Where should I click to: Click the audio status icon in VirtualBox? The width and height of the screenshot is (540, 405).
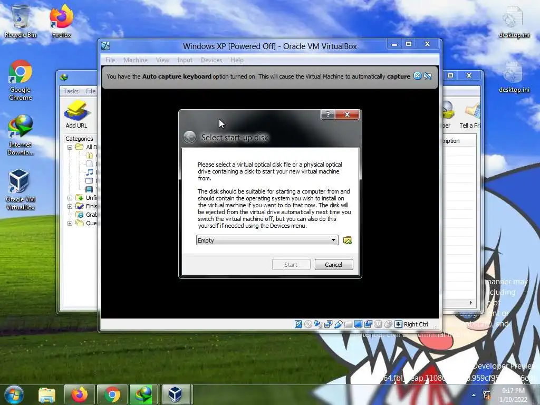pos(318,324)
